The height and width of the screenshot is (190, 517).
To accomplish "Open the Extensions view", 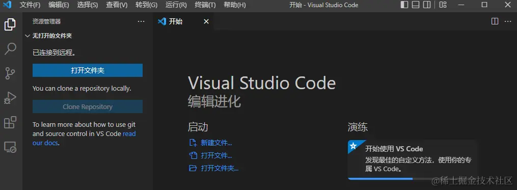I will coord(10,122).
